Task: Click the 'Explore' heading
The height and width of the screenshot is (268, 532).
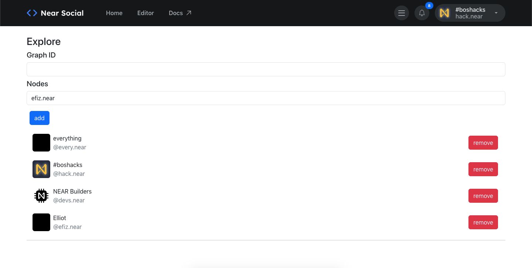Action: [44, 41]
